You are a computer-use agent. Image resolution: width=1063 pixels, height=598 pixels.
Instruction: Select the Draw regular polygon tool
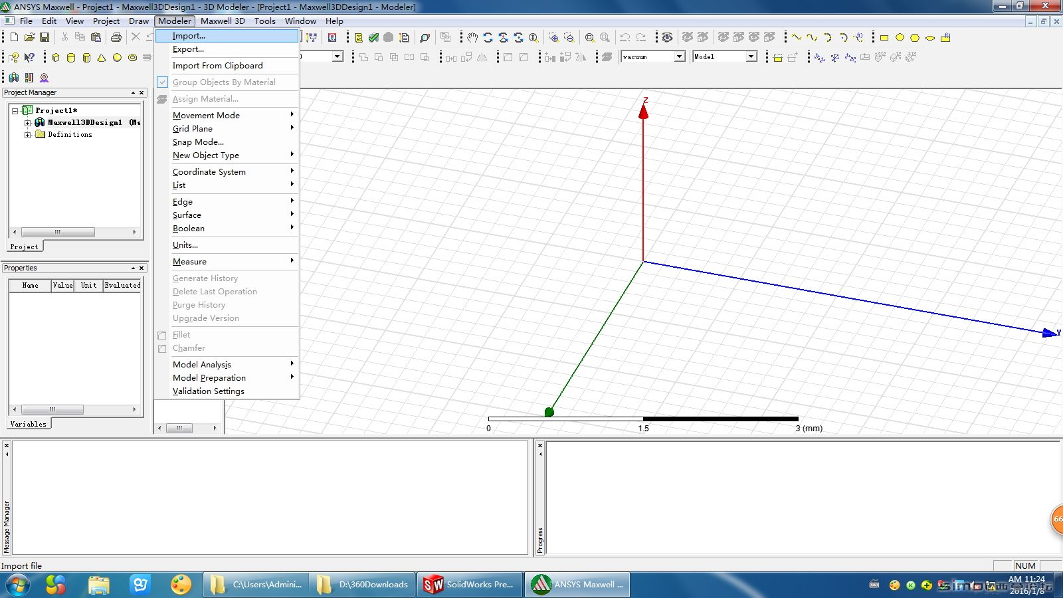point(915,37)
